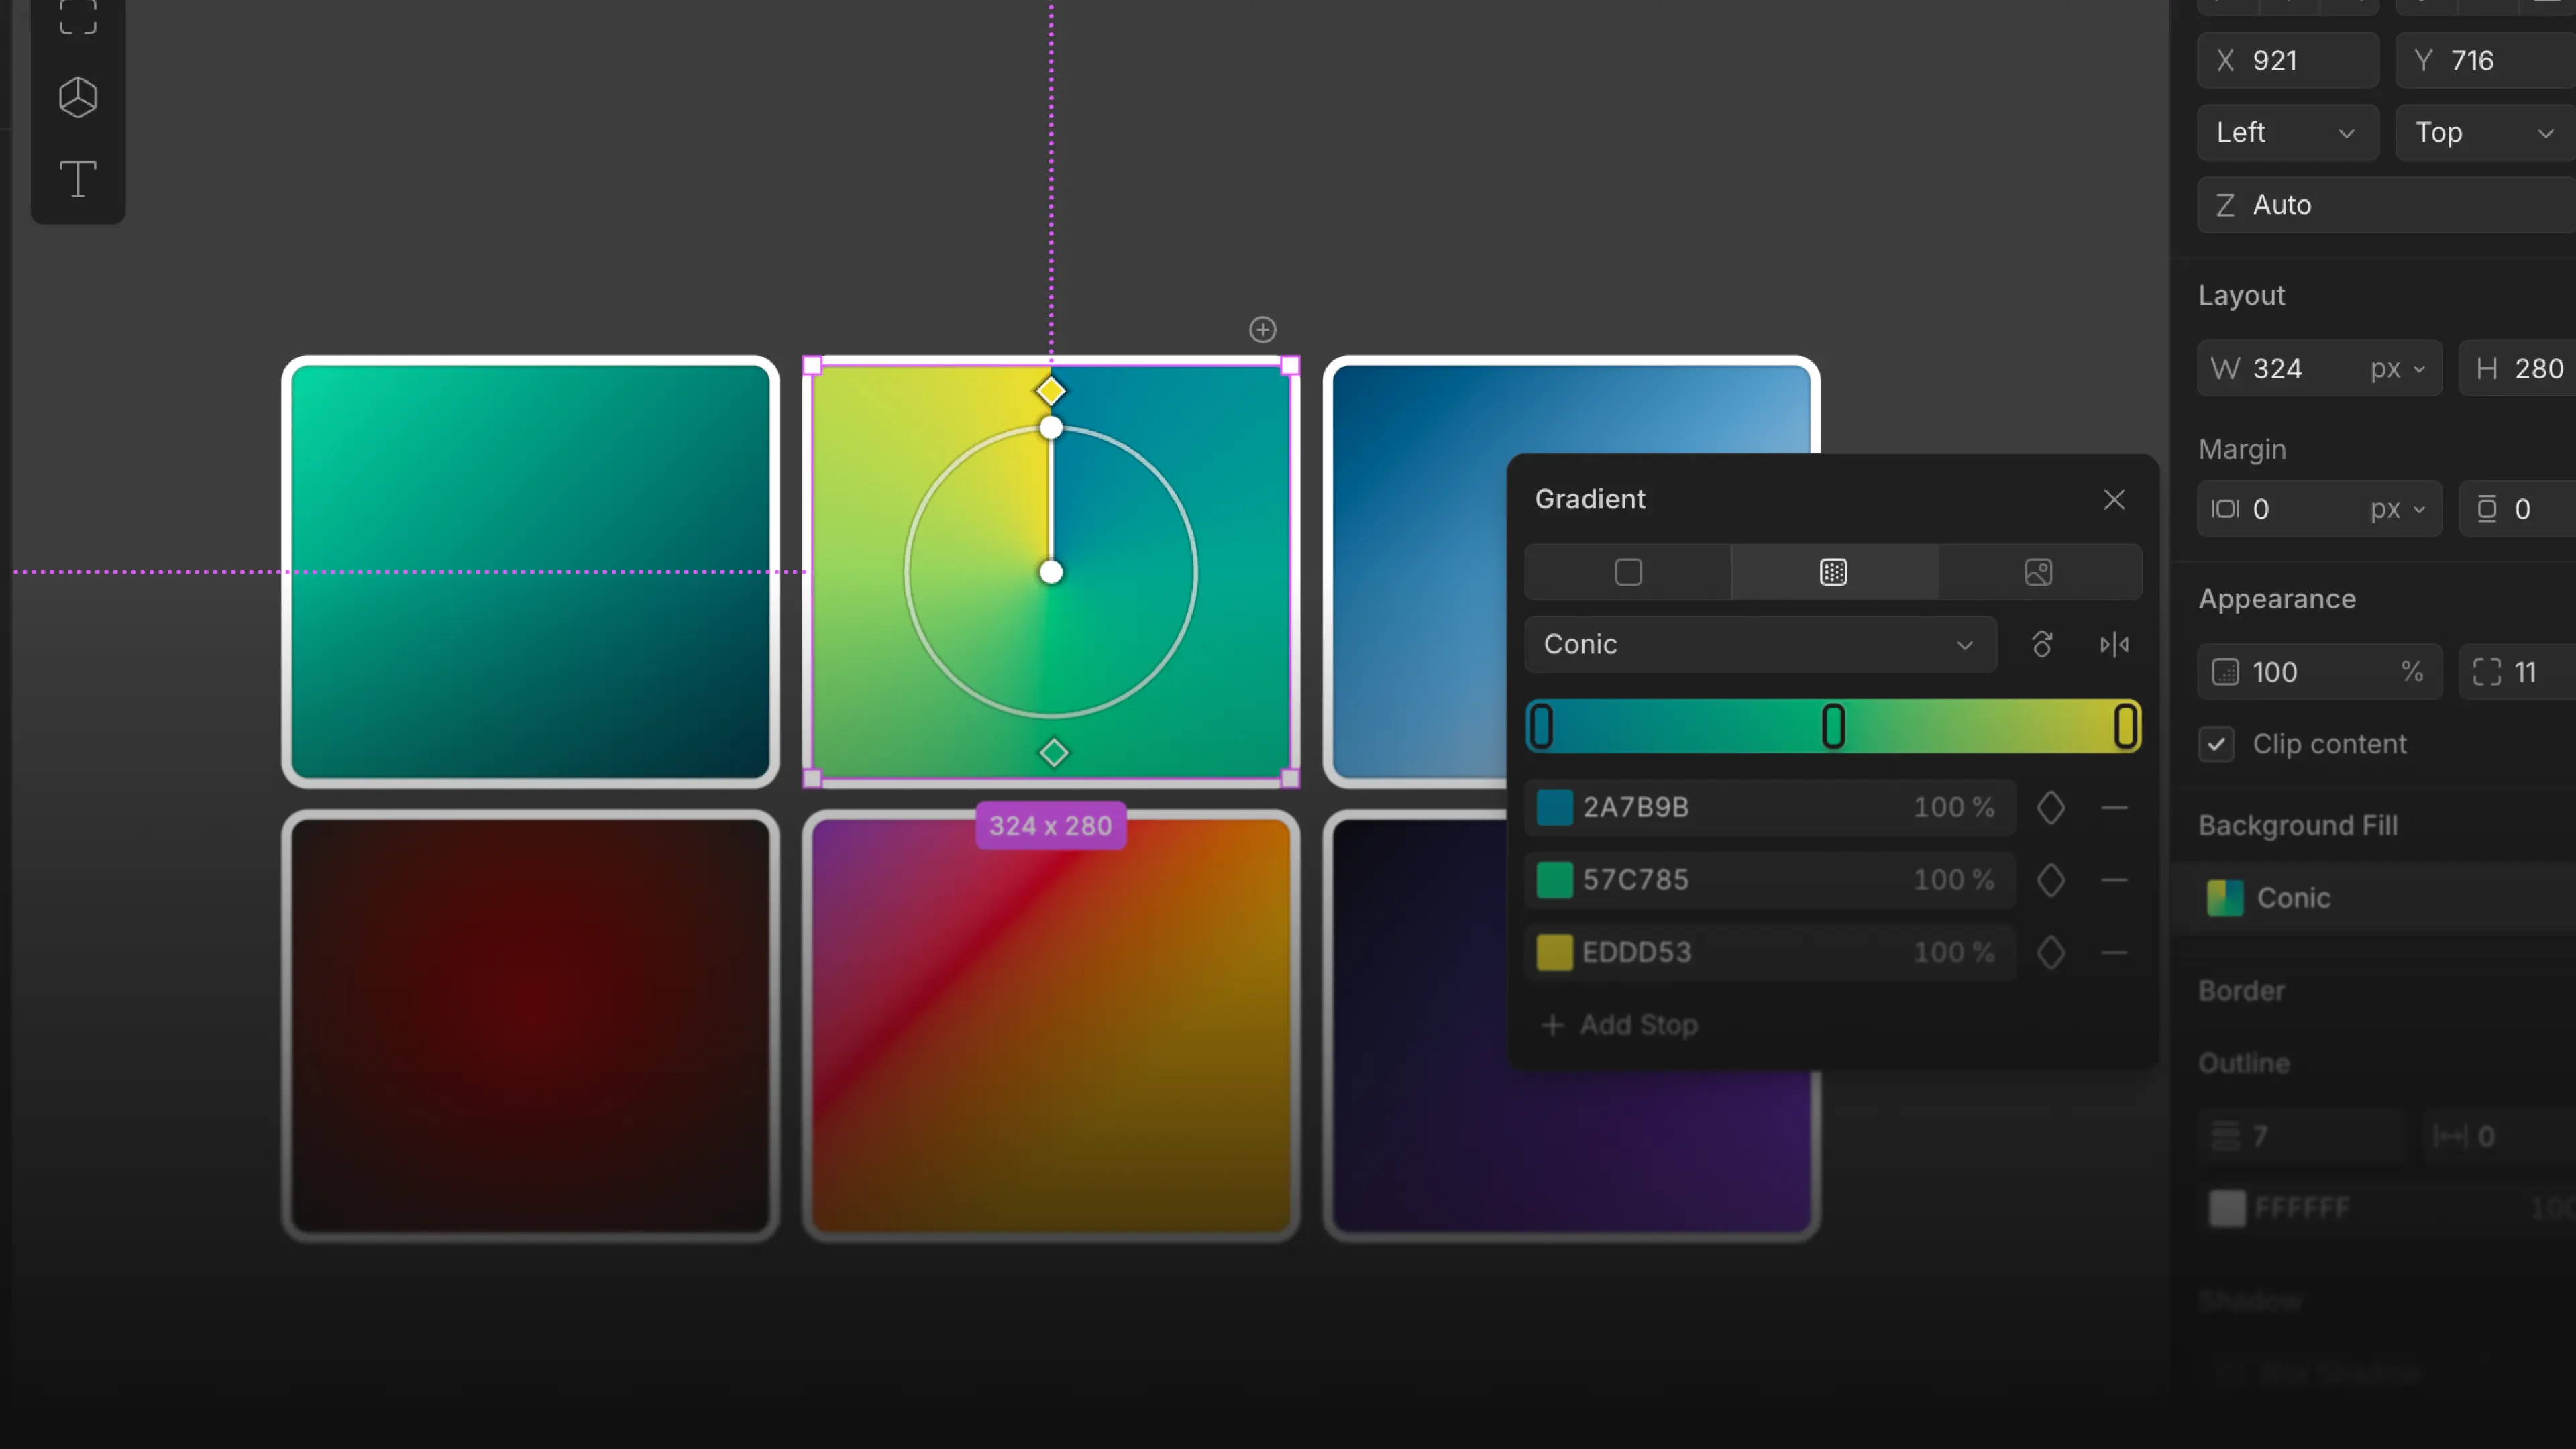2576x1449 pixels.
Task: Toggle the Clip content checkbox
Action: click(2217, 744)
